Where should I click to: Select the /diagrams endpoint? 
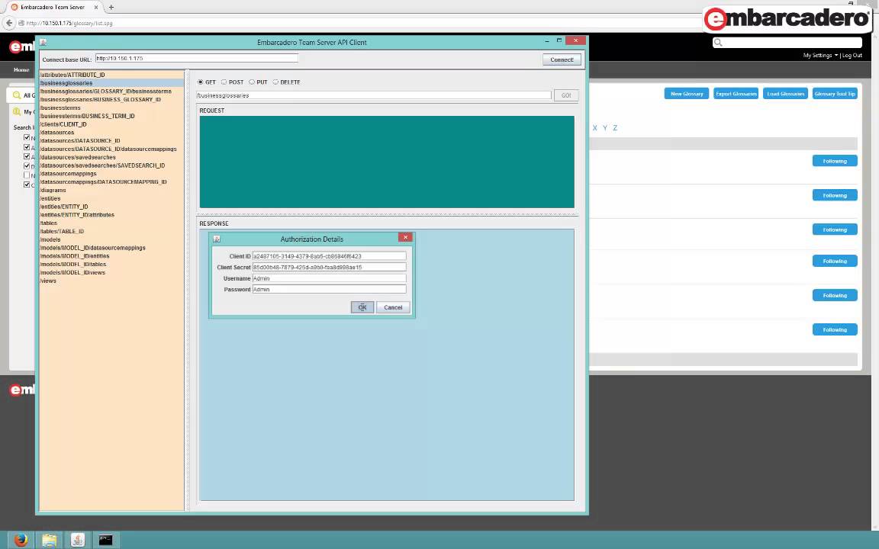(53, 190)
